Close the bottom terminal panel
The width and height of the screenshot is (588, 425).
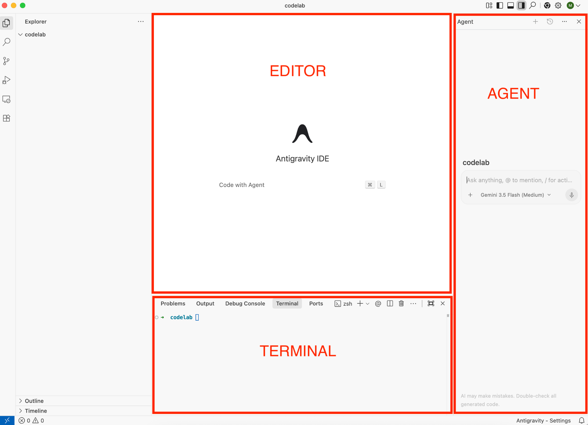[443, 303]
